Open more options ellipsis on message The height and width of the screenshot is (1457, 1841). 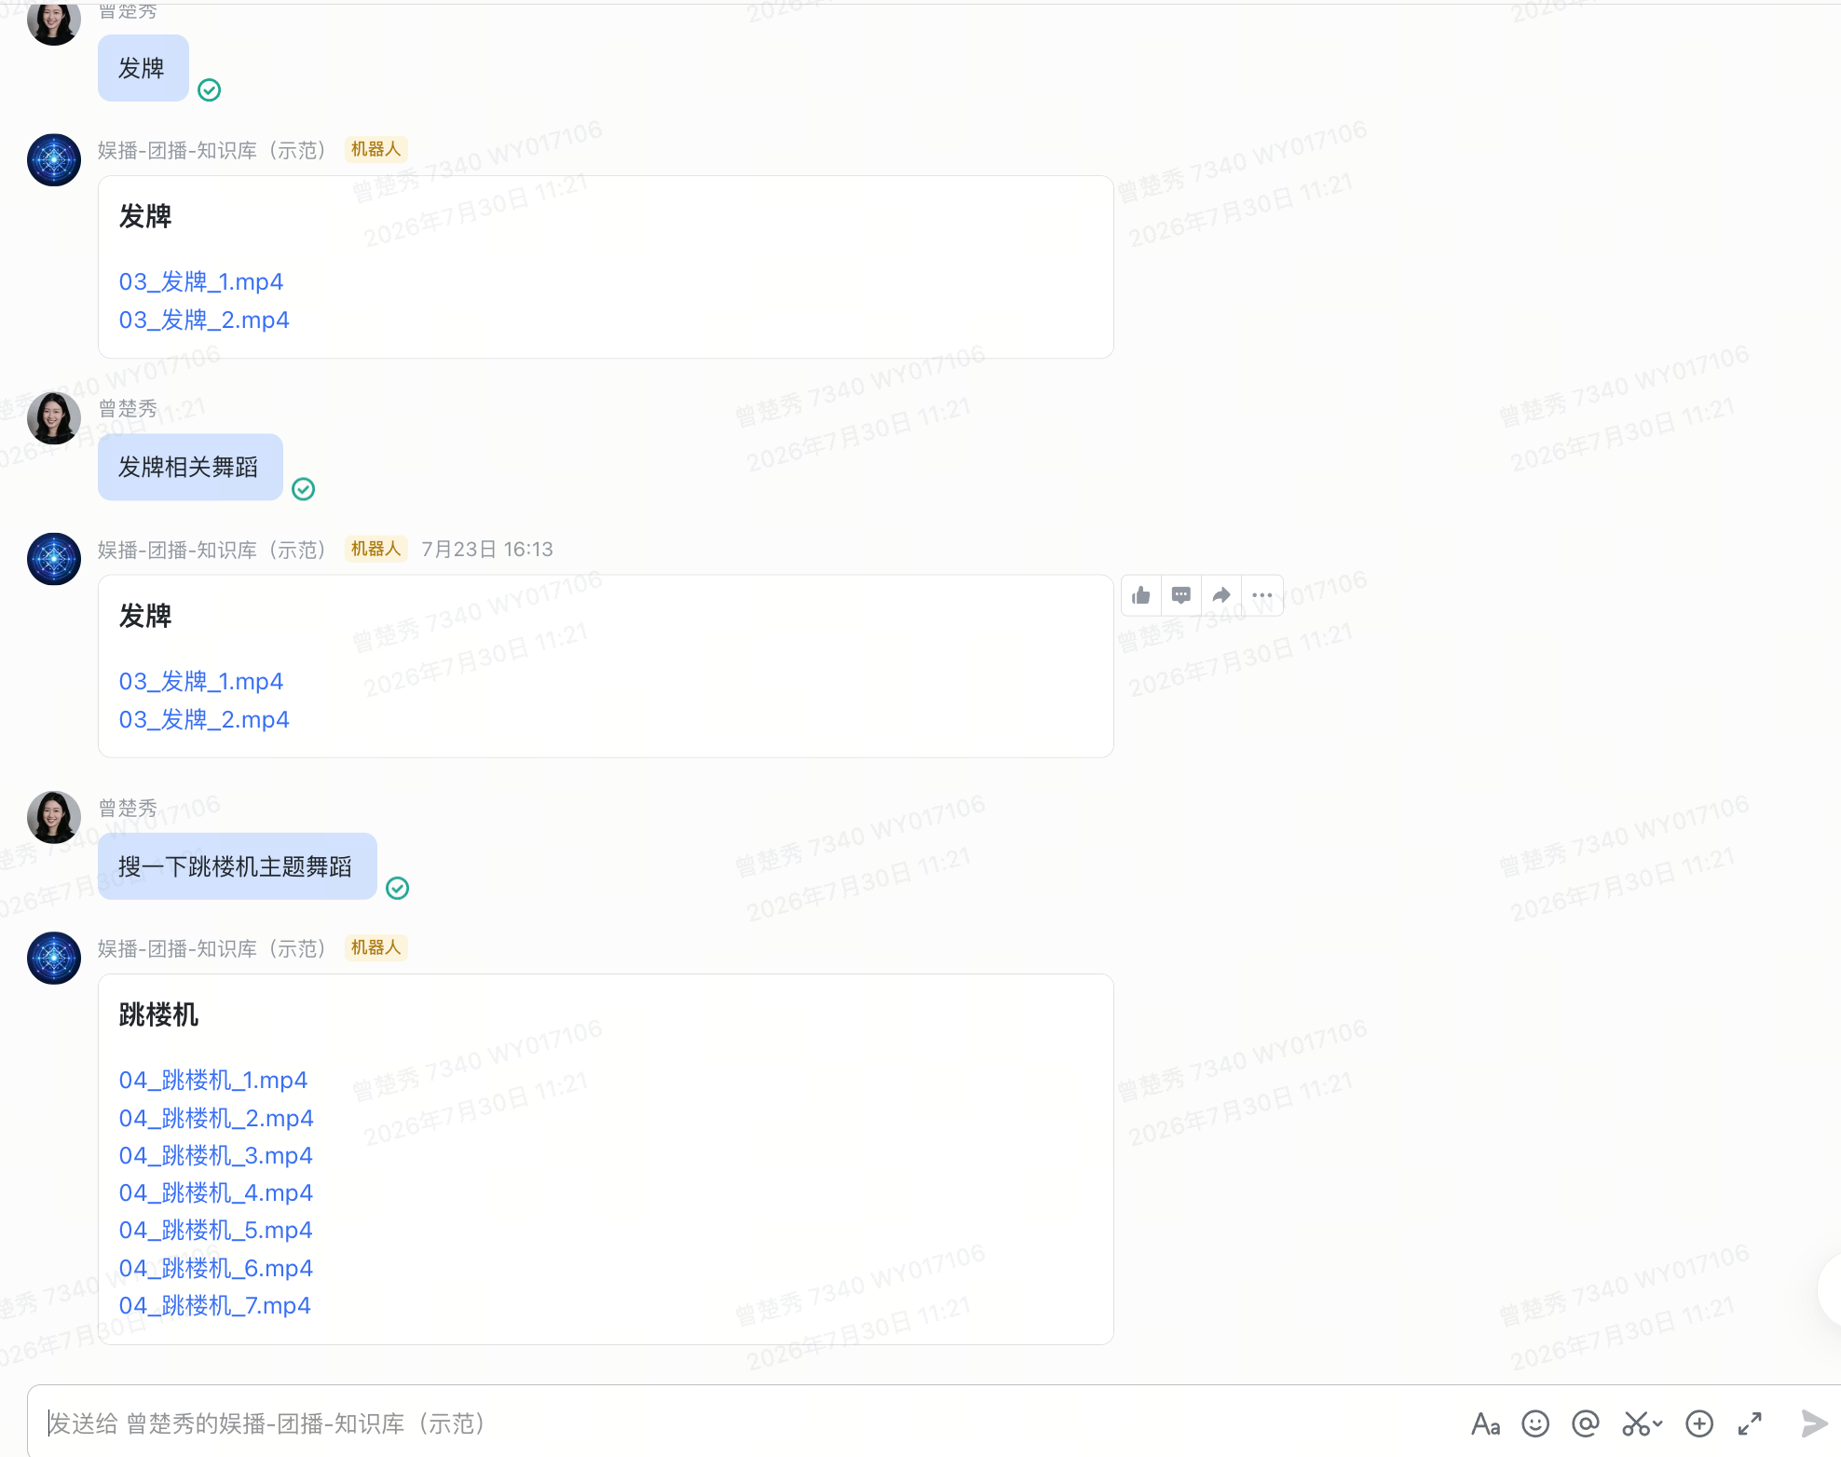click(1262, 595)
